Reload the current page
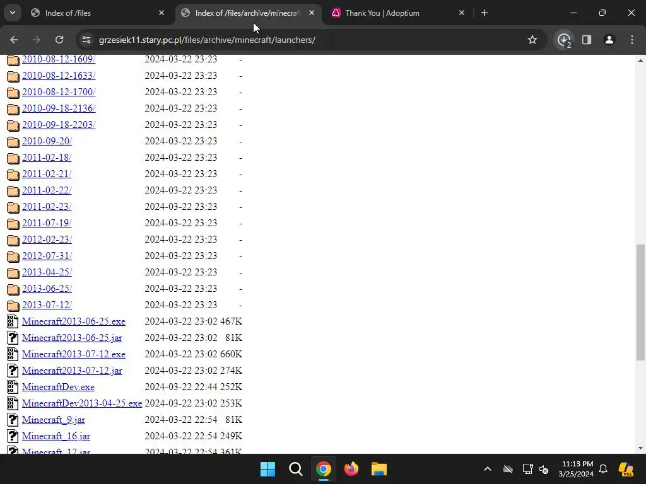646x484 pixels. 59,40
